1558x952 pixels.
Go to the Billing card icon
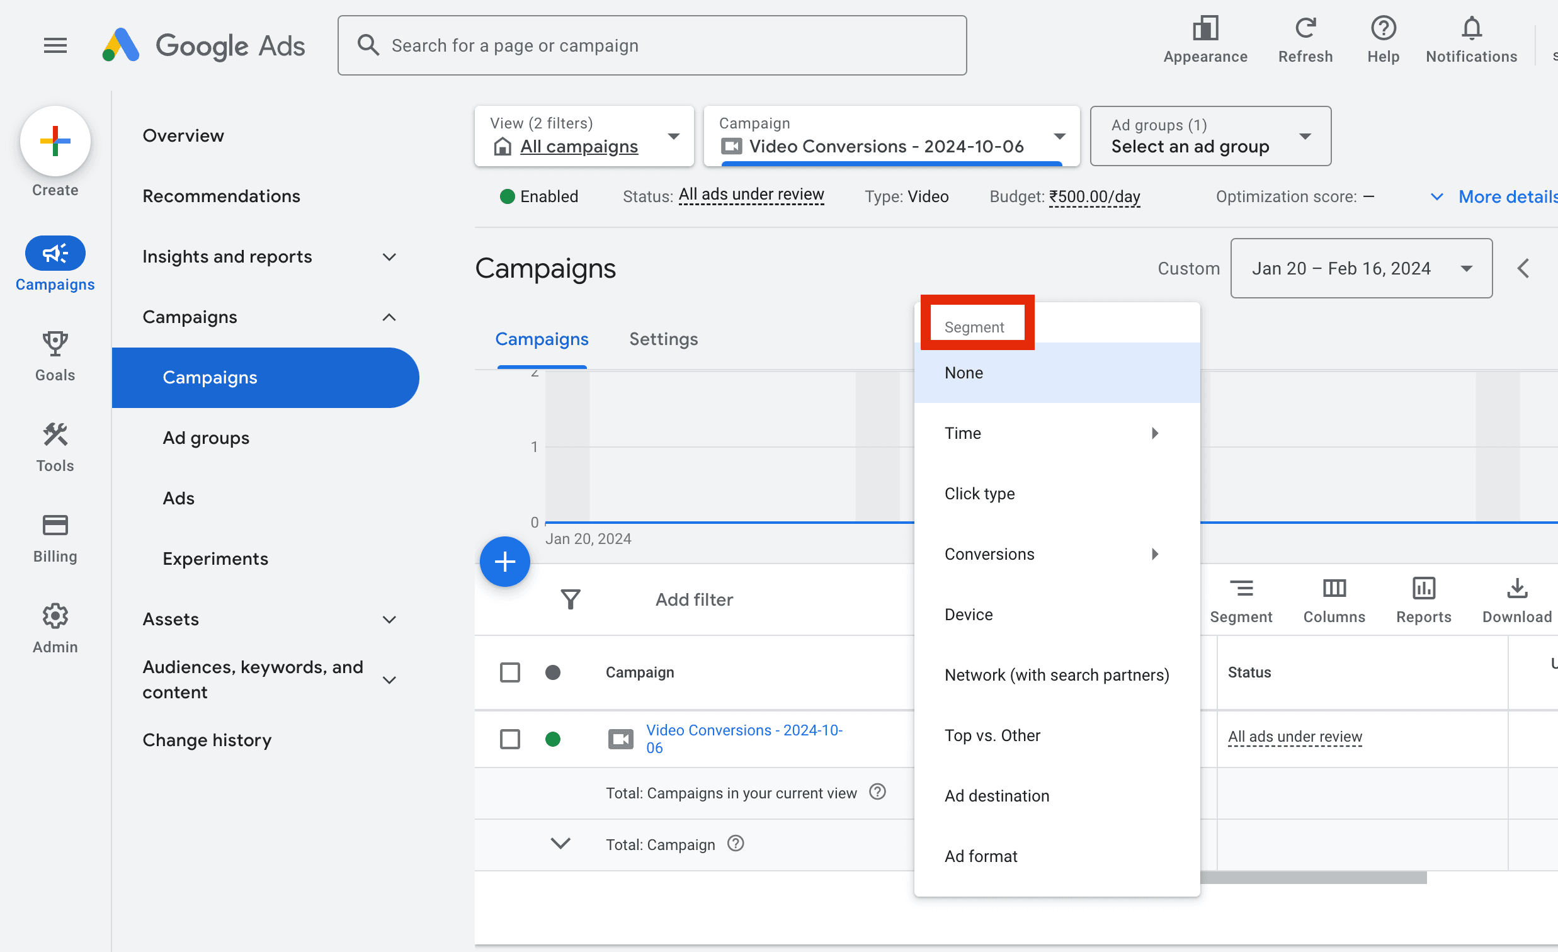(x=55, y=526)
